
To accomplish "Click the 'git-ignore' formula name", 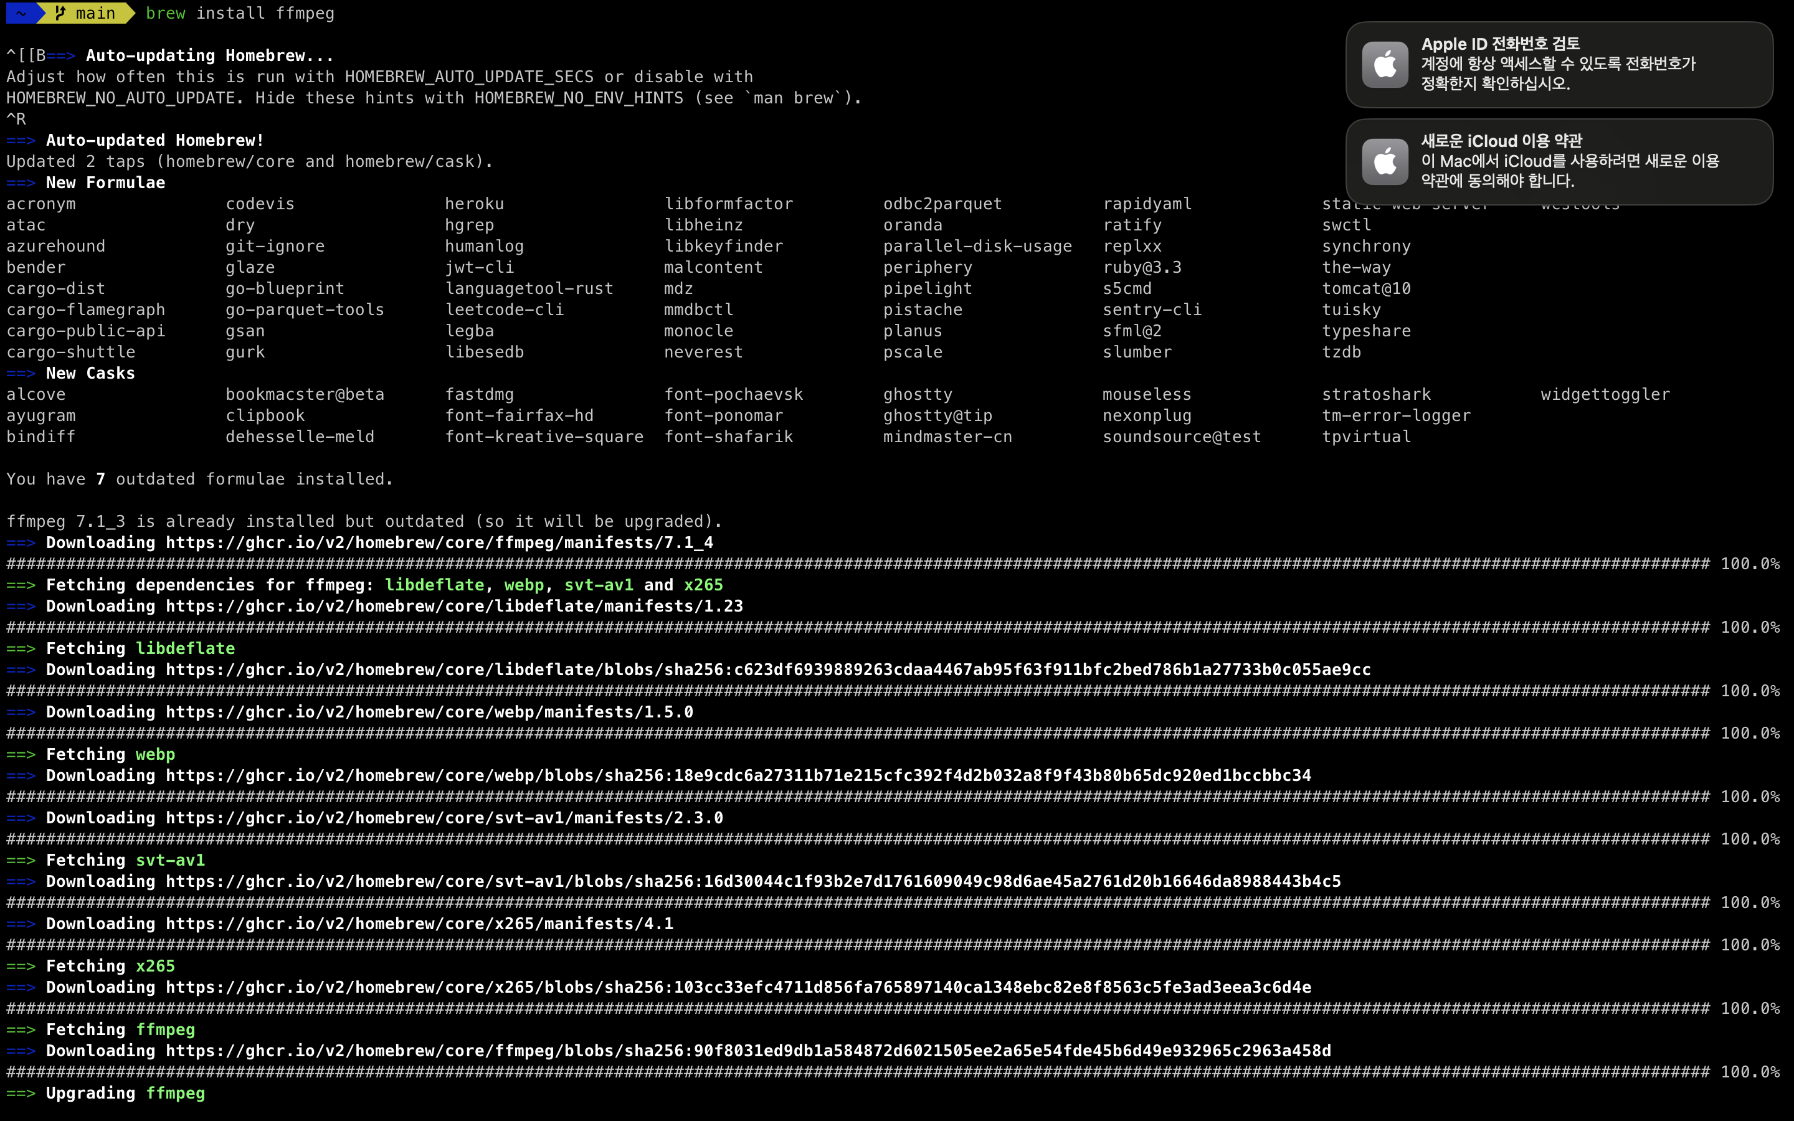I will coord(275,246).
